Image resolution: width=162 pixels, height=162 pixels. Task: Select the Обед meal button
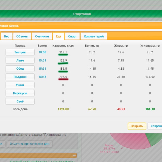[20, 69]
